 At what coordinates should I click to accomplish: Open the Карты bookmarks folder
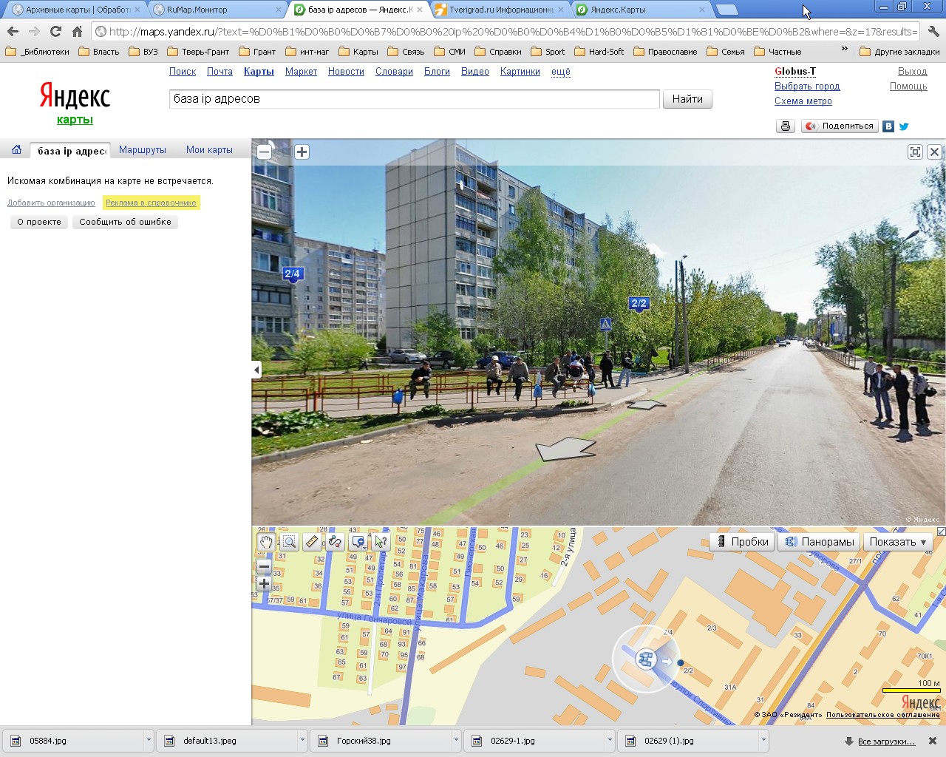pos(358,52)
